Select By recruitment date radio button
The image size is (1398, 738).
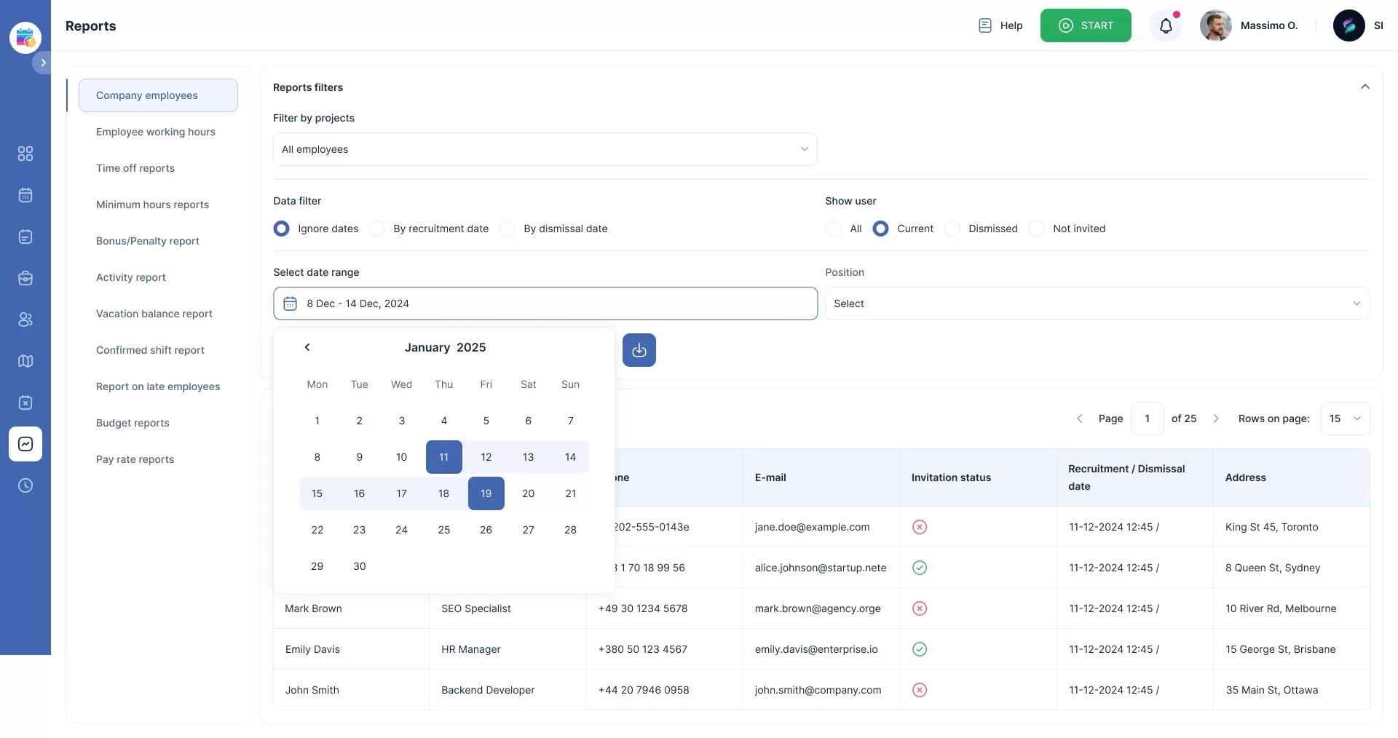tap(377, 229)
